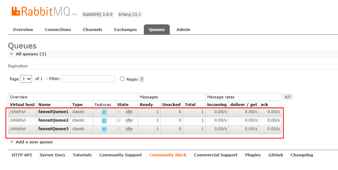
Task: Click /shishiyi virtual host of fanoutQueue1
Action: pyautogui.click(x=18, y=112)
